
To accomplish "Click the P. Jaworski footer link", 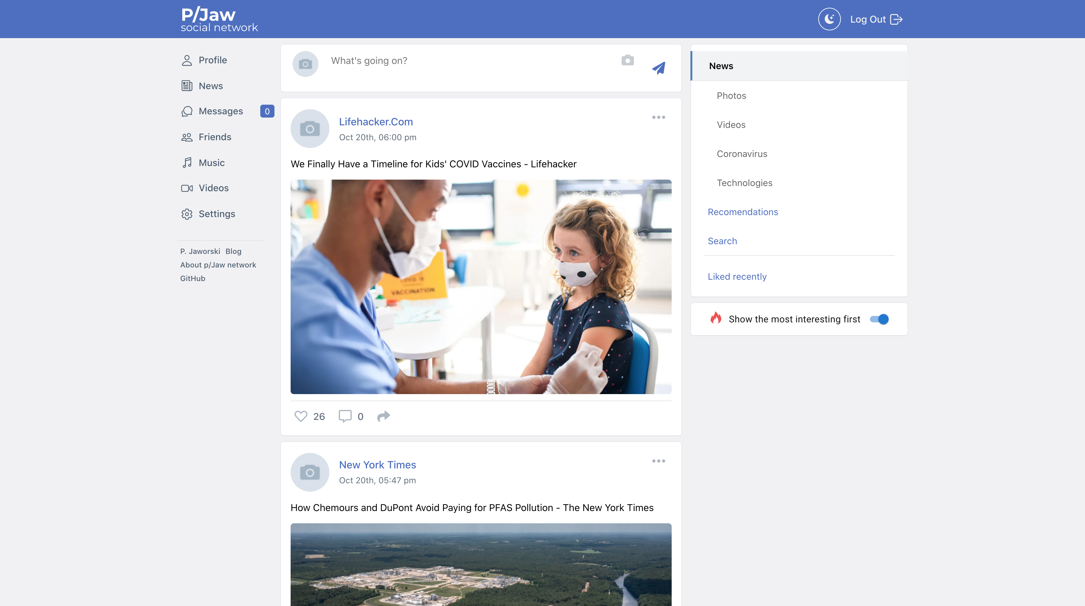I will (x=200, y=251).
